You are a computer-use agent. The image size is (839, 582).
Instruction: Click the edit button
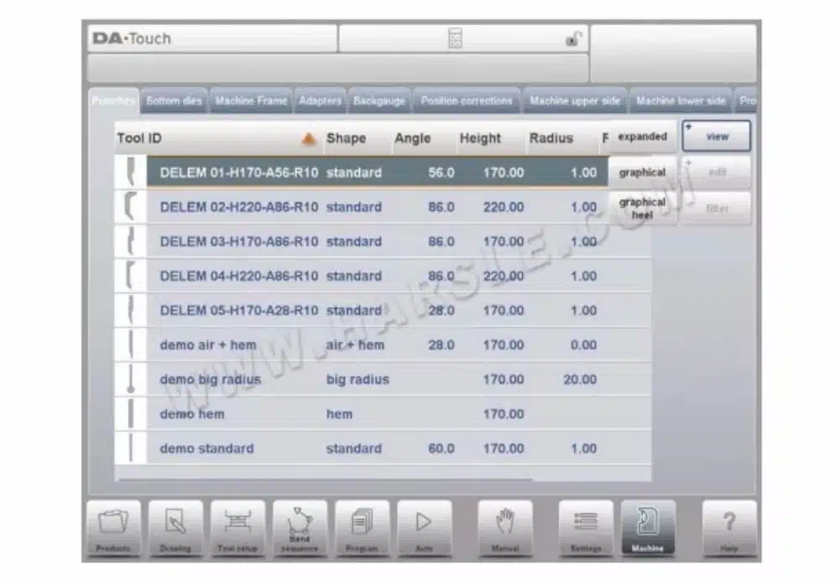(717, 172)
